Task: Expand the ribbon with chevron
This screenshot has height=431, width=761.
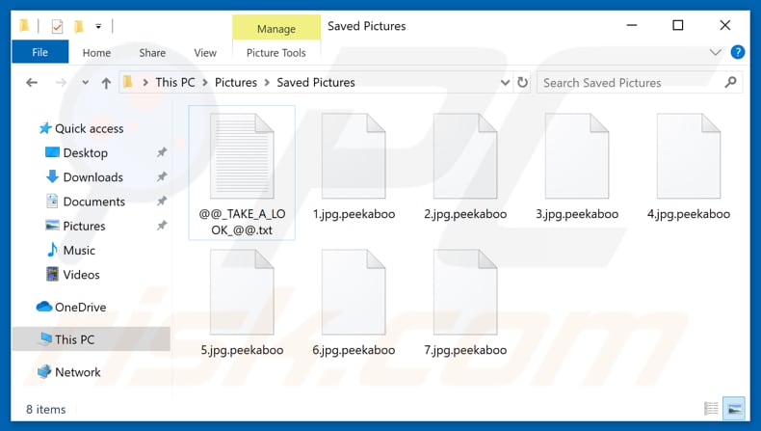Action: tap(716, 53)
